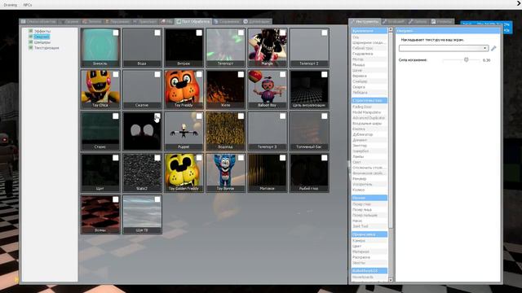This screenshot has height=293, width=522.
Task: Select the Топливный бак thumbnail
Action: pyautogui.click(x=309, y=131)
